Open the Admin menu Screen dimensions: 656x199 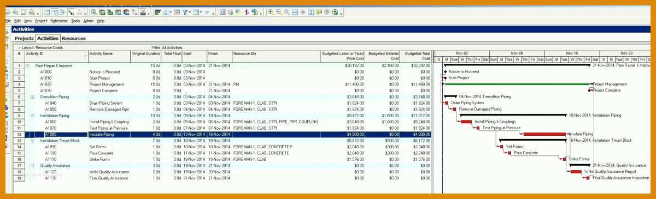point(89,21)
